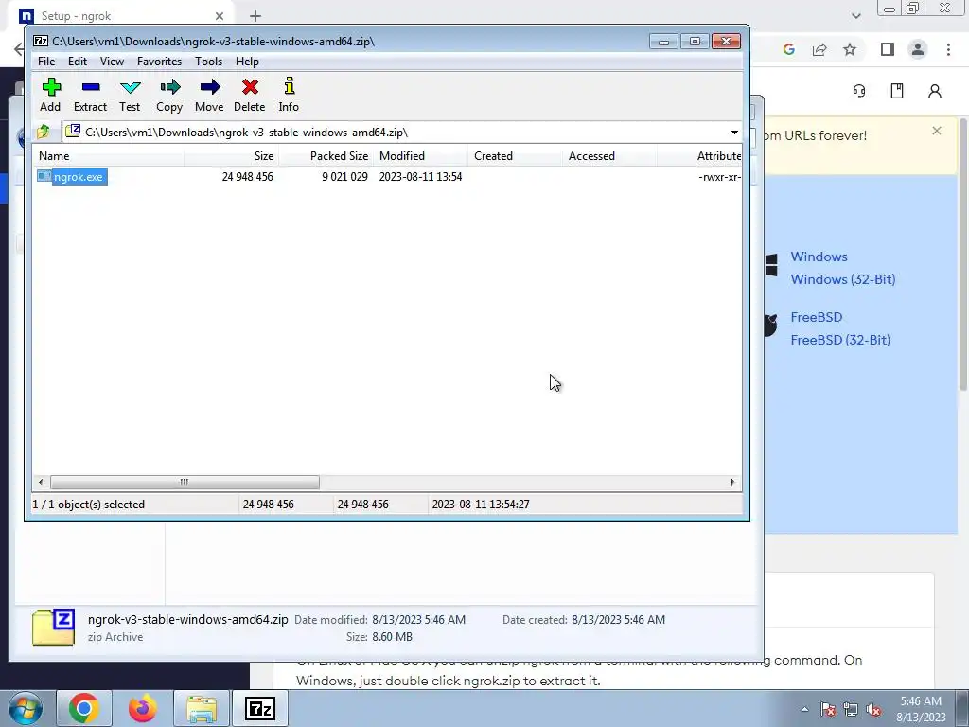Click the Windows (32-Bit) link

843,279
